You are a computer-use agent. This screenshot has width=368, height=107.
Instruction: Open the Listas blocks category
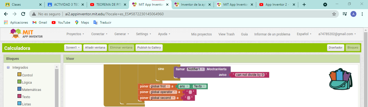pyautogui.click(x=26, y=104)
